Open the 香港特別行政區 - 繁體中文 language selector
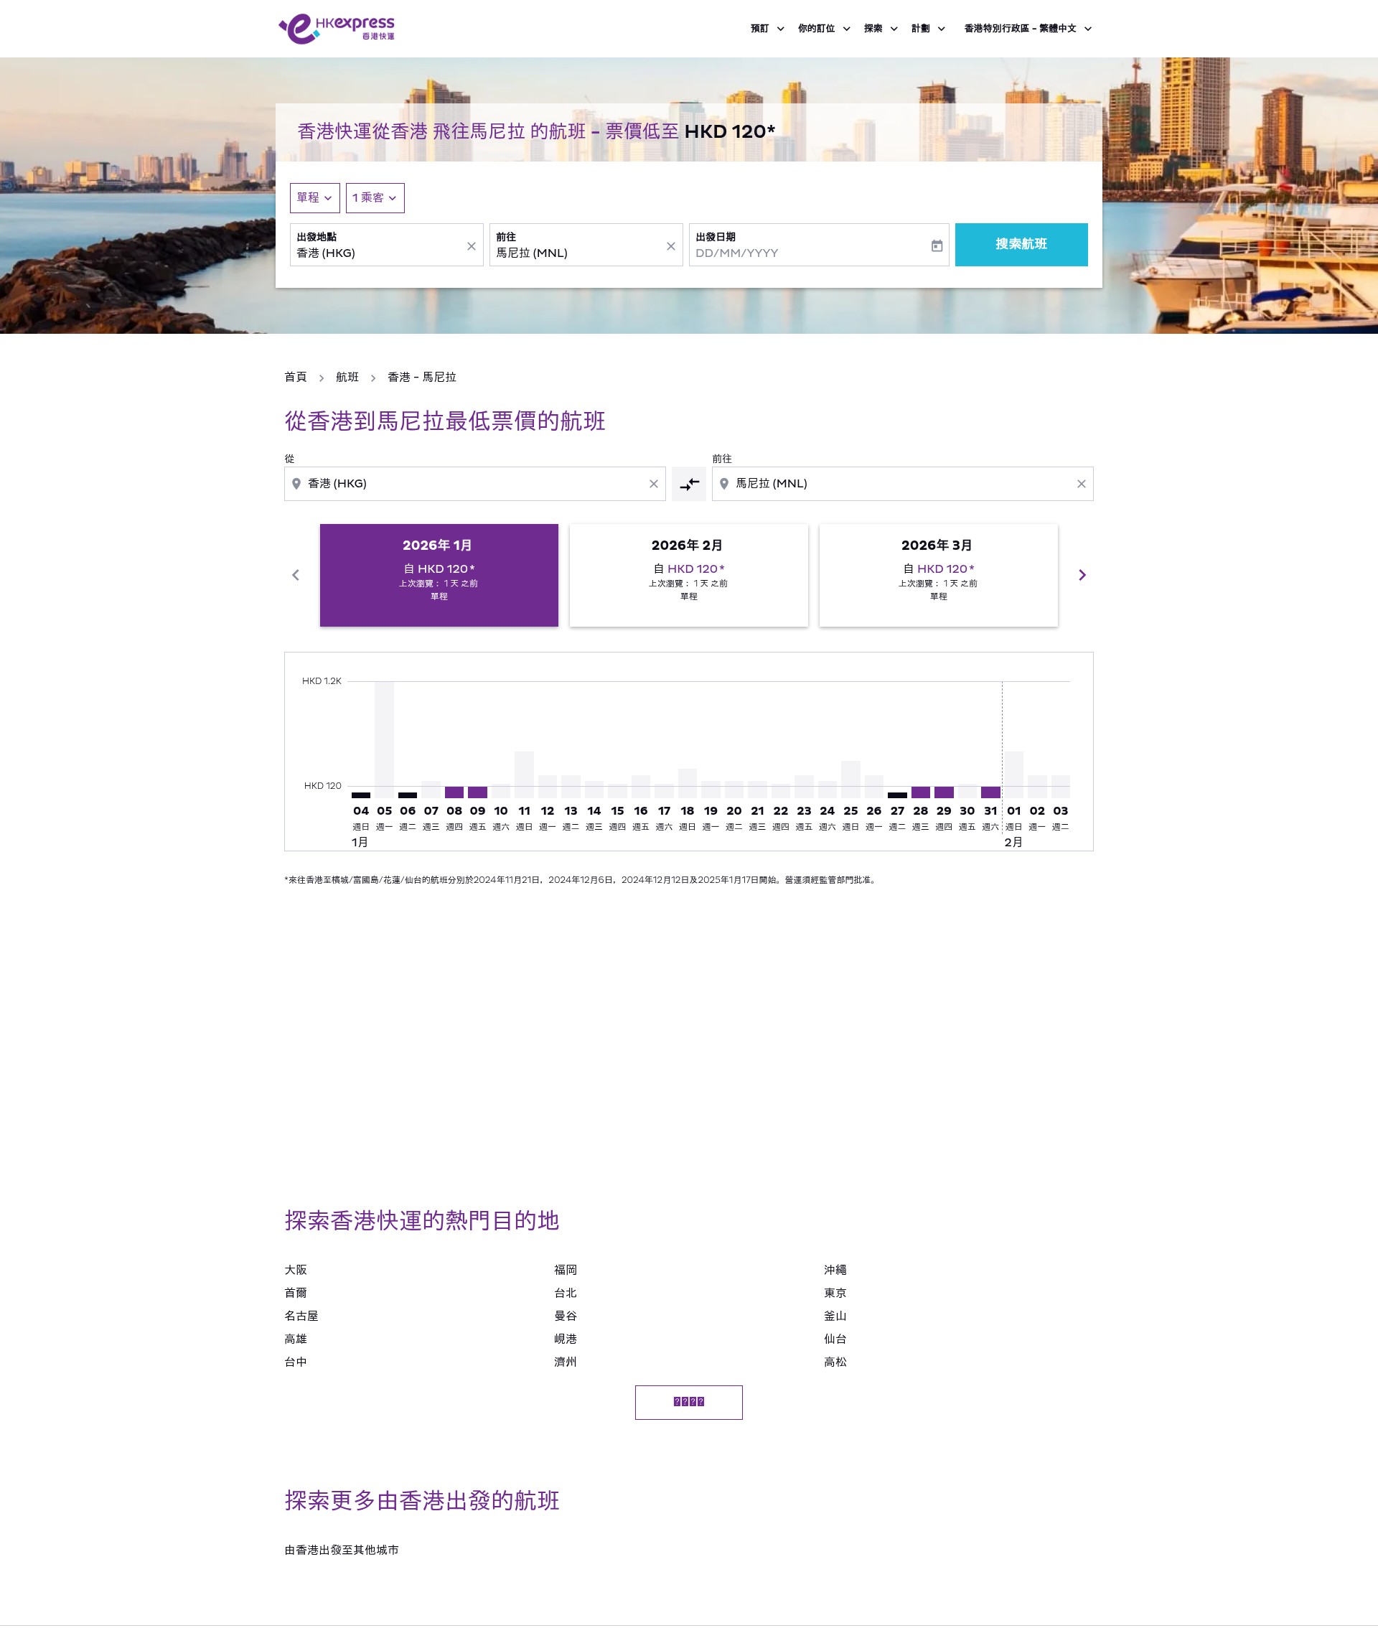1378x1628 pixels. point(1027,29)
